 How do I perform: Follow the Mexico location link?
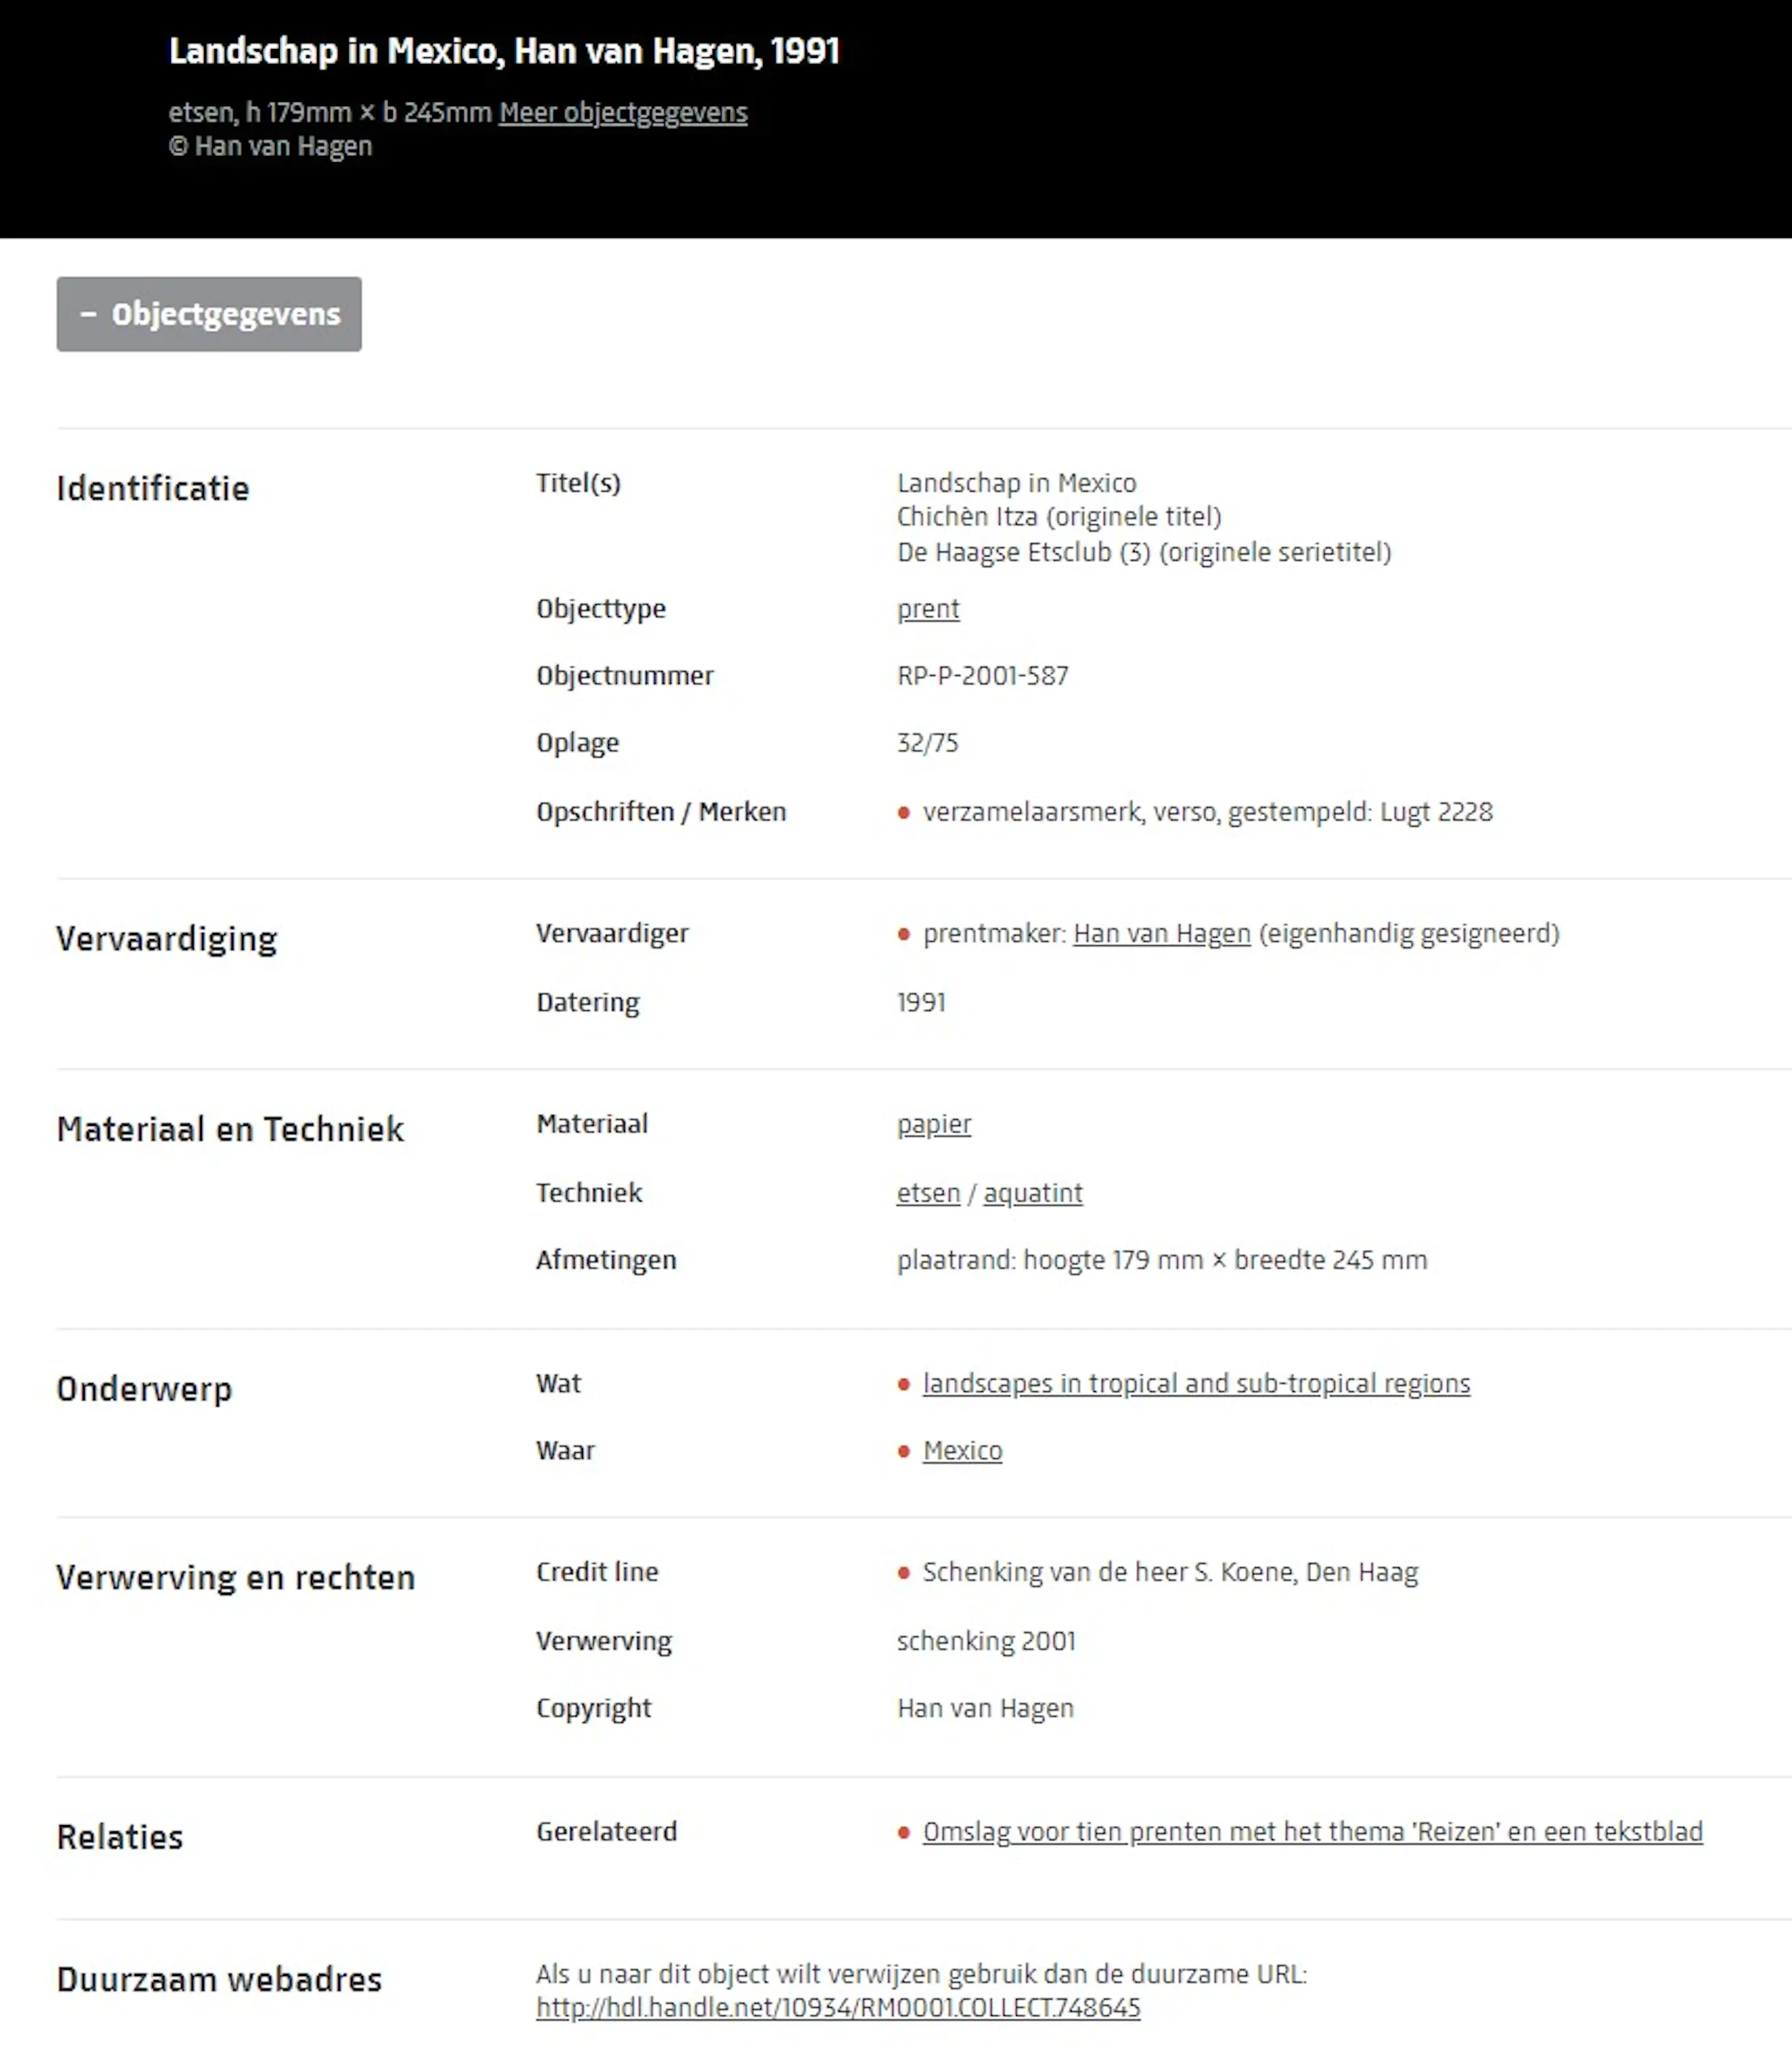[961, 1451]
